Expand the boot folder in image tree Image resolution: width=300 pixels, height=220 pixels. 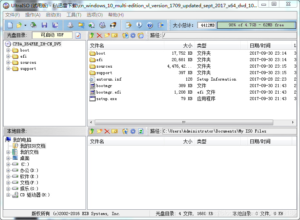click(8, 50)
